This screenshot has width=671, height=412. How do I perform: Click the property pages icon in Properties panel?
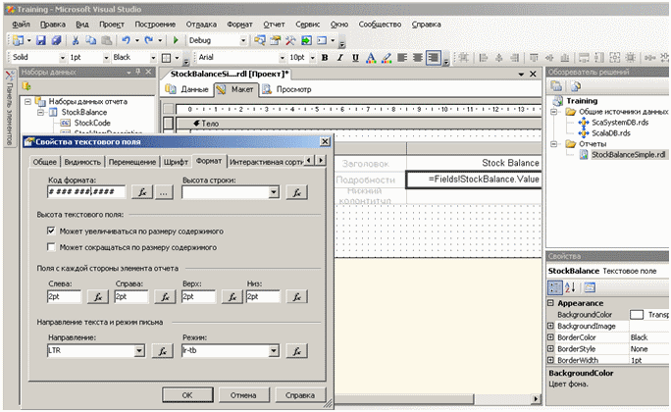coord(590,287)
